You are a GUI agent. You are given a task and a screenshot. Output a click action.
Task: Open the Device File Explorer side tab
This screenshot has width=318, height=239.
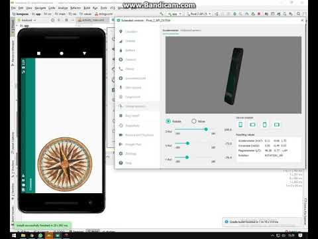pyautogui.click(x=305, y=211)
